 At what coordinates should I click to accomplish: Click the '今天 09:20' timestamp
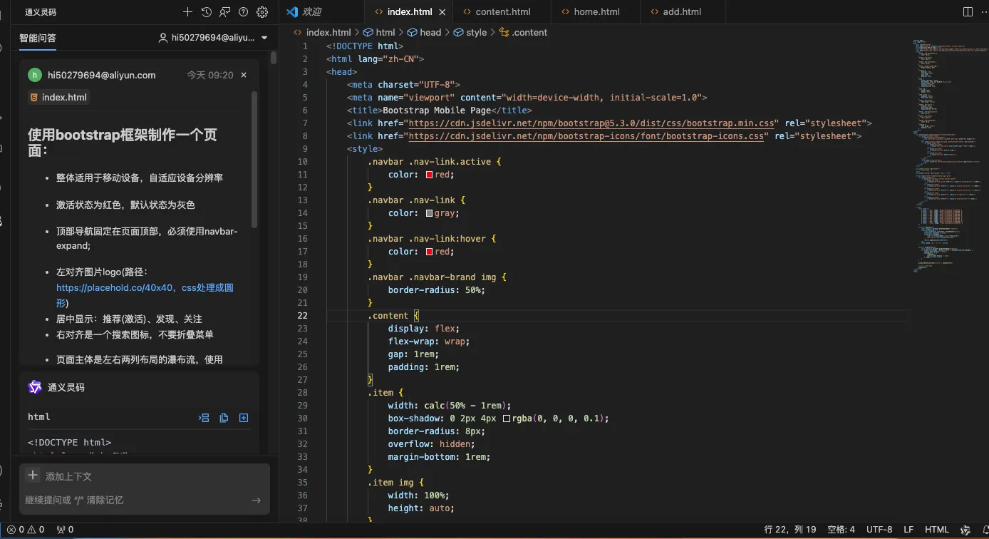pyautogui.click(x=210, y=75)
